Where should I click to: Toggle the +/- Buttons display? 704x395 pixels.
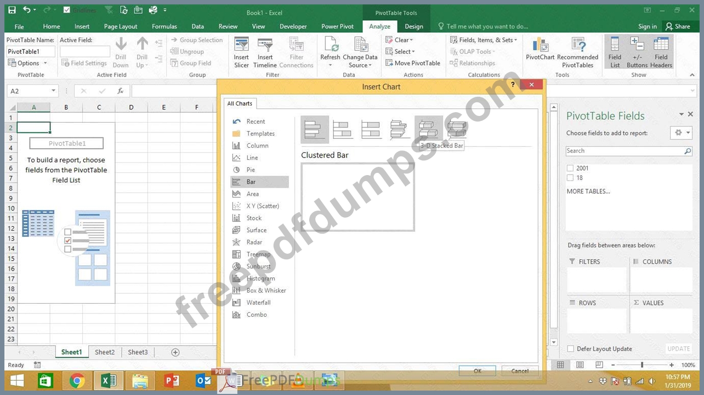(x=637, y=53)
